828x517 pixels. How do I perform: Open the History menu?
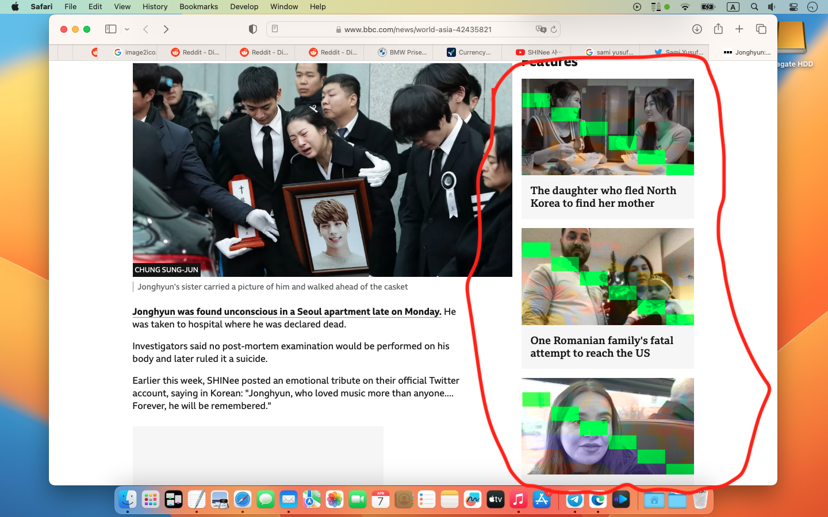click(x=155, y=7)
